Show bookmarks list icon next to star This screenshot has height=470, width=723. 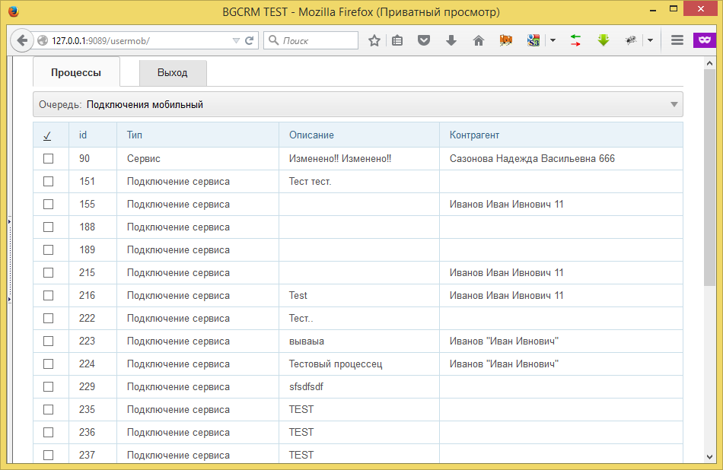(x=397, y=40)
